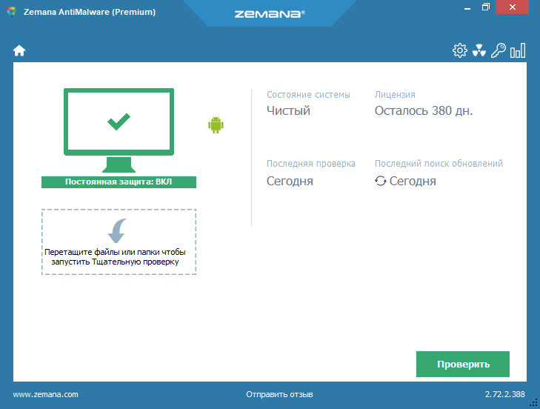Click the refresh icon beside last update

[x=381, y=181]
